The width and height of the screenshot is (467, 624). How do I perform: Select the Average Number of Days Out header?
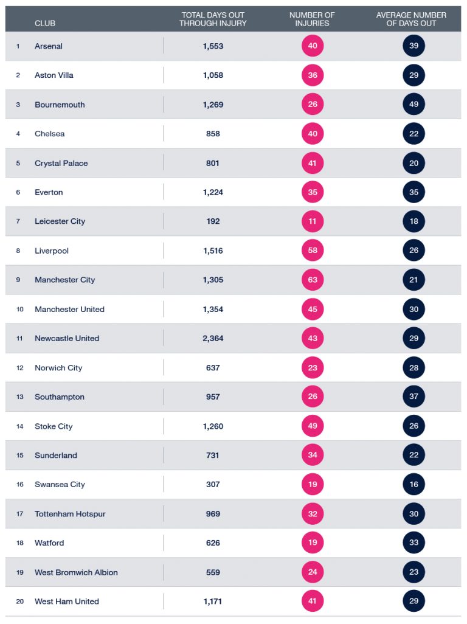[x=411, y=19]
